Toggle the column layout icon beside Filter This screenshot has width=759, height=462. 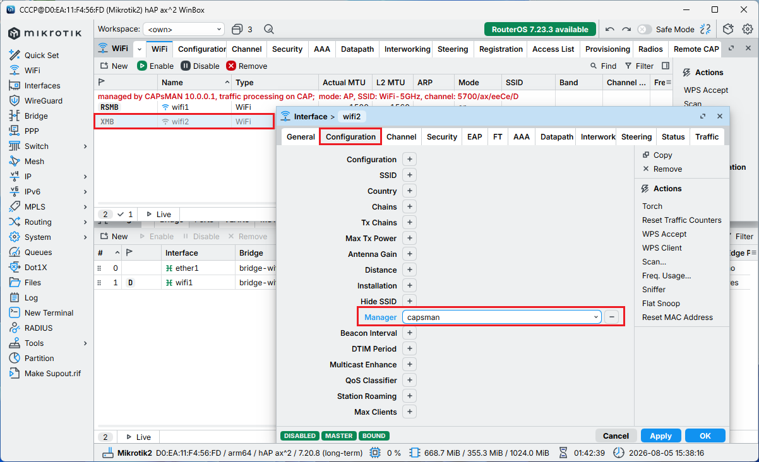point(666,66)
